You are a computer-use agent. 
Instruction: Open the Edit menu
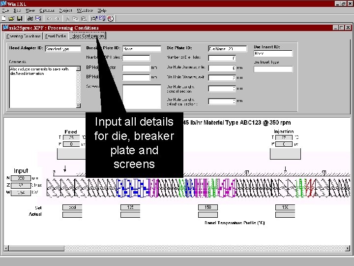pos(17,10)
